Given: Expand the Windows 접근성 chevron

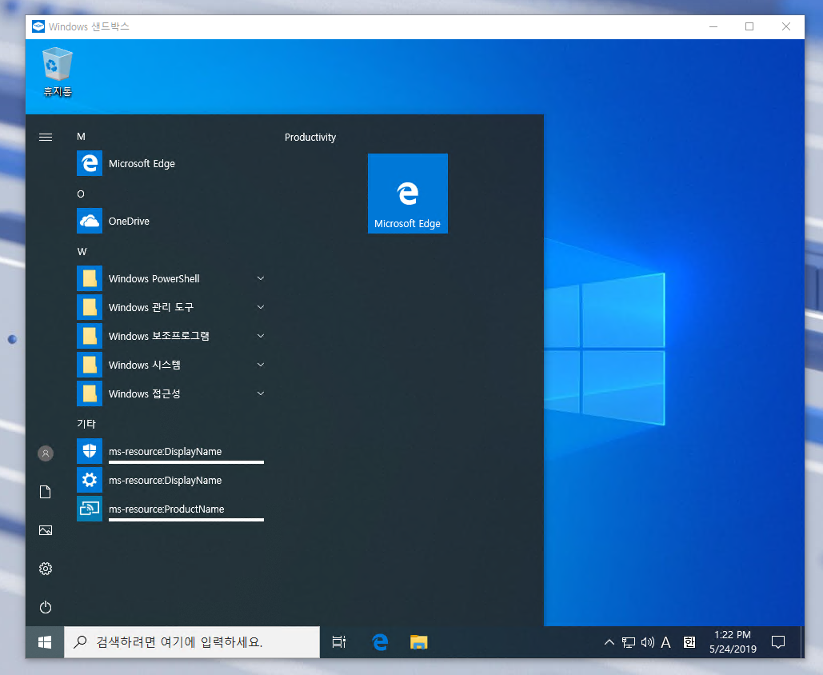Looking at the screenshot, I should 261,393.
